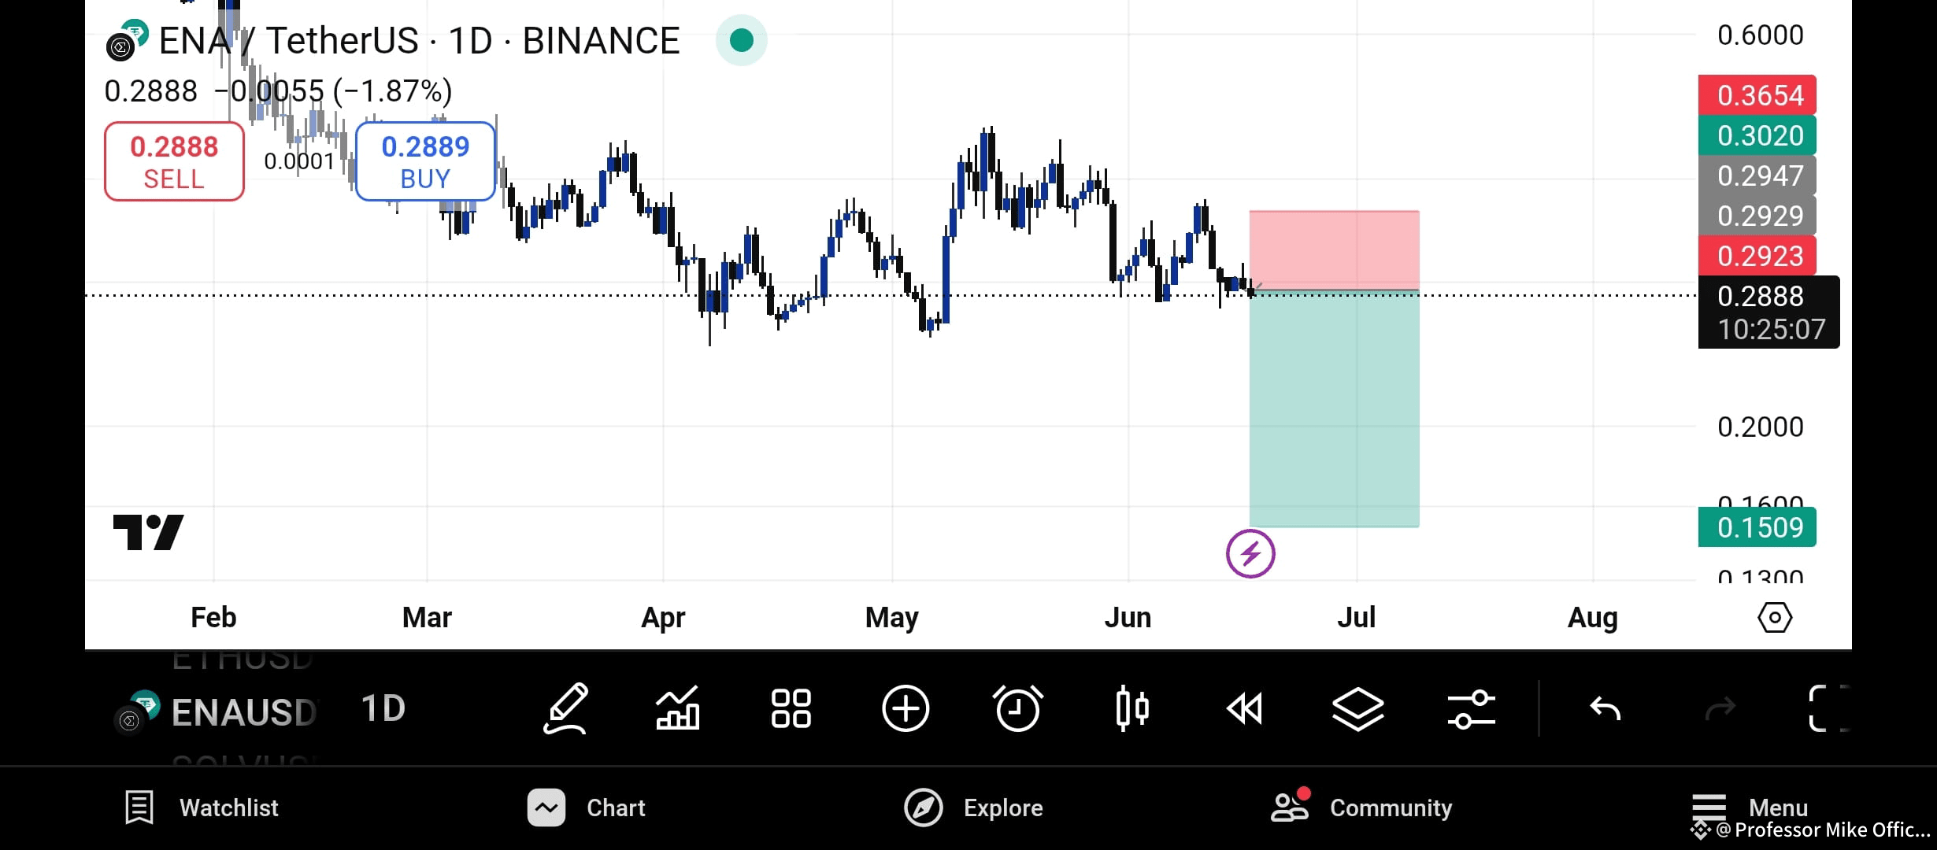
Task: Open the Community tab
Action: tap(1362, 807)
